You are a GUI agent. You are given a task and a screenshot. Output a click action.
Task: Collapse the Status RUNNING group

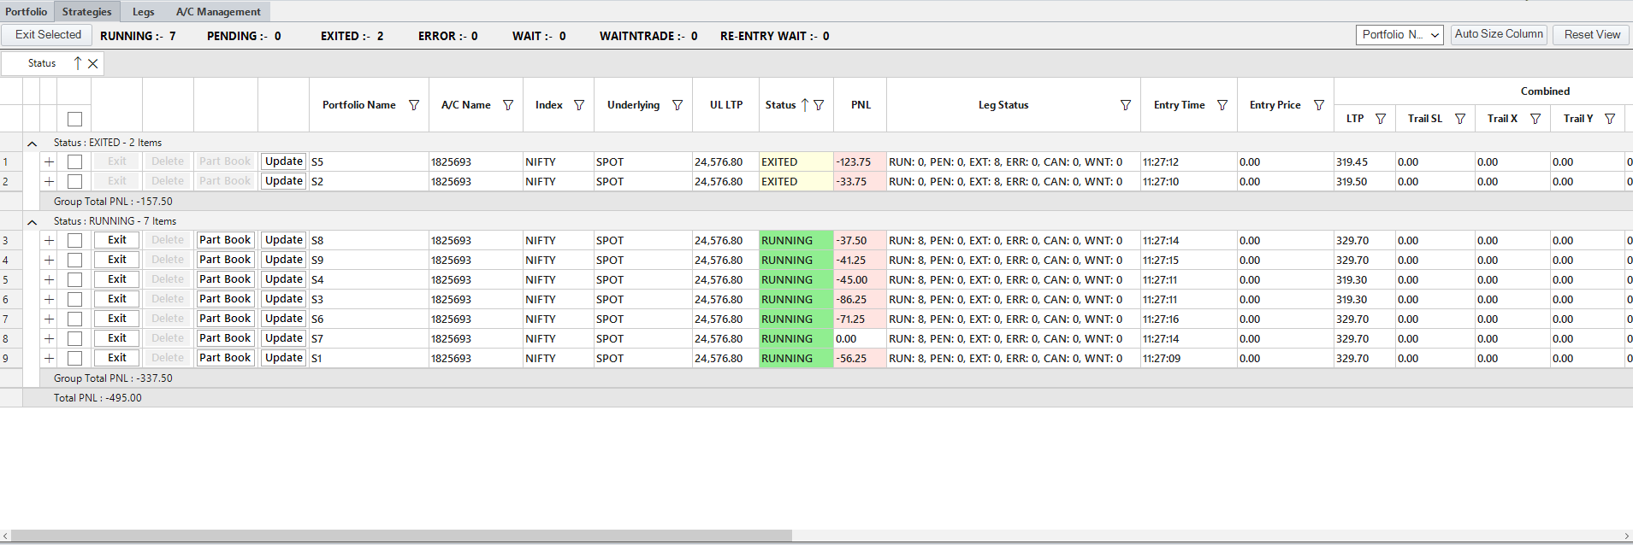[32, 222]
